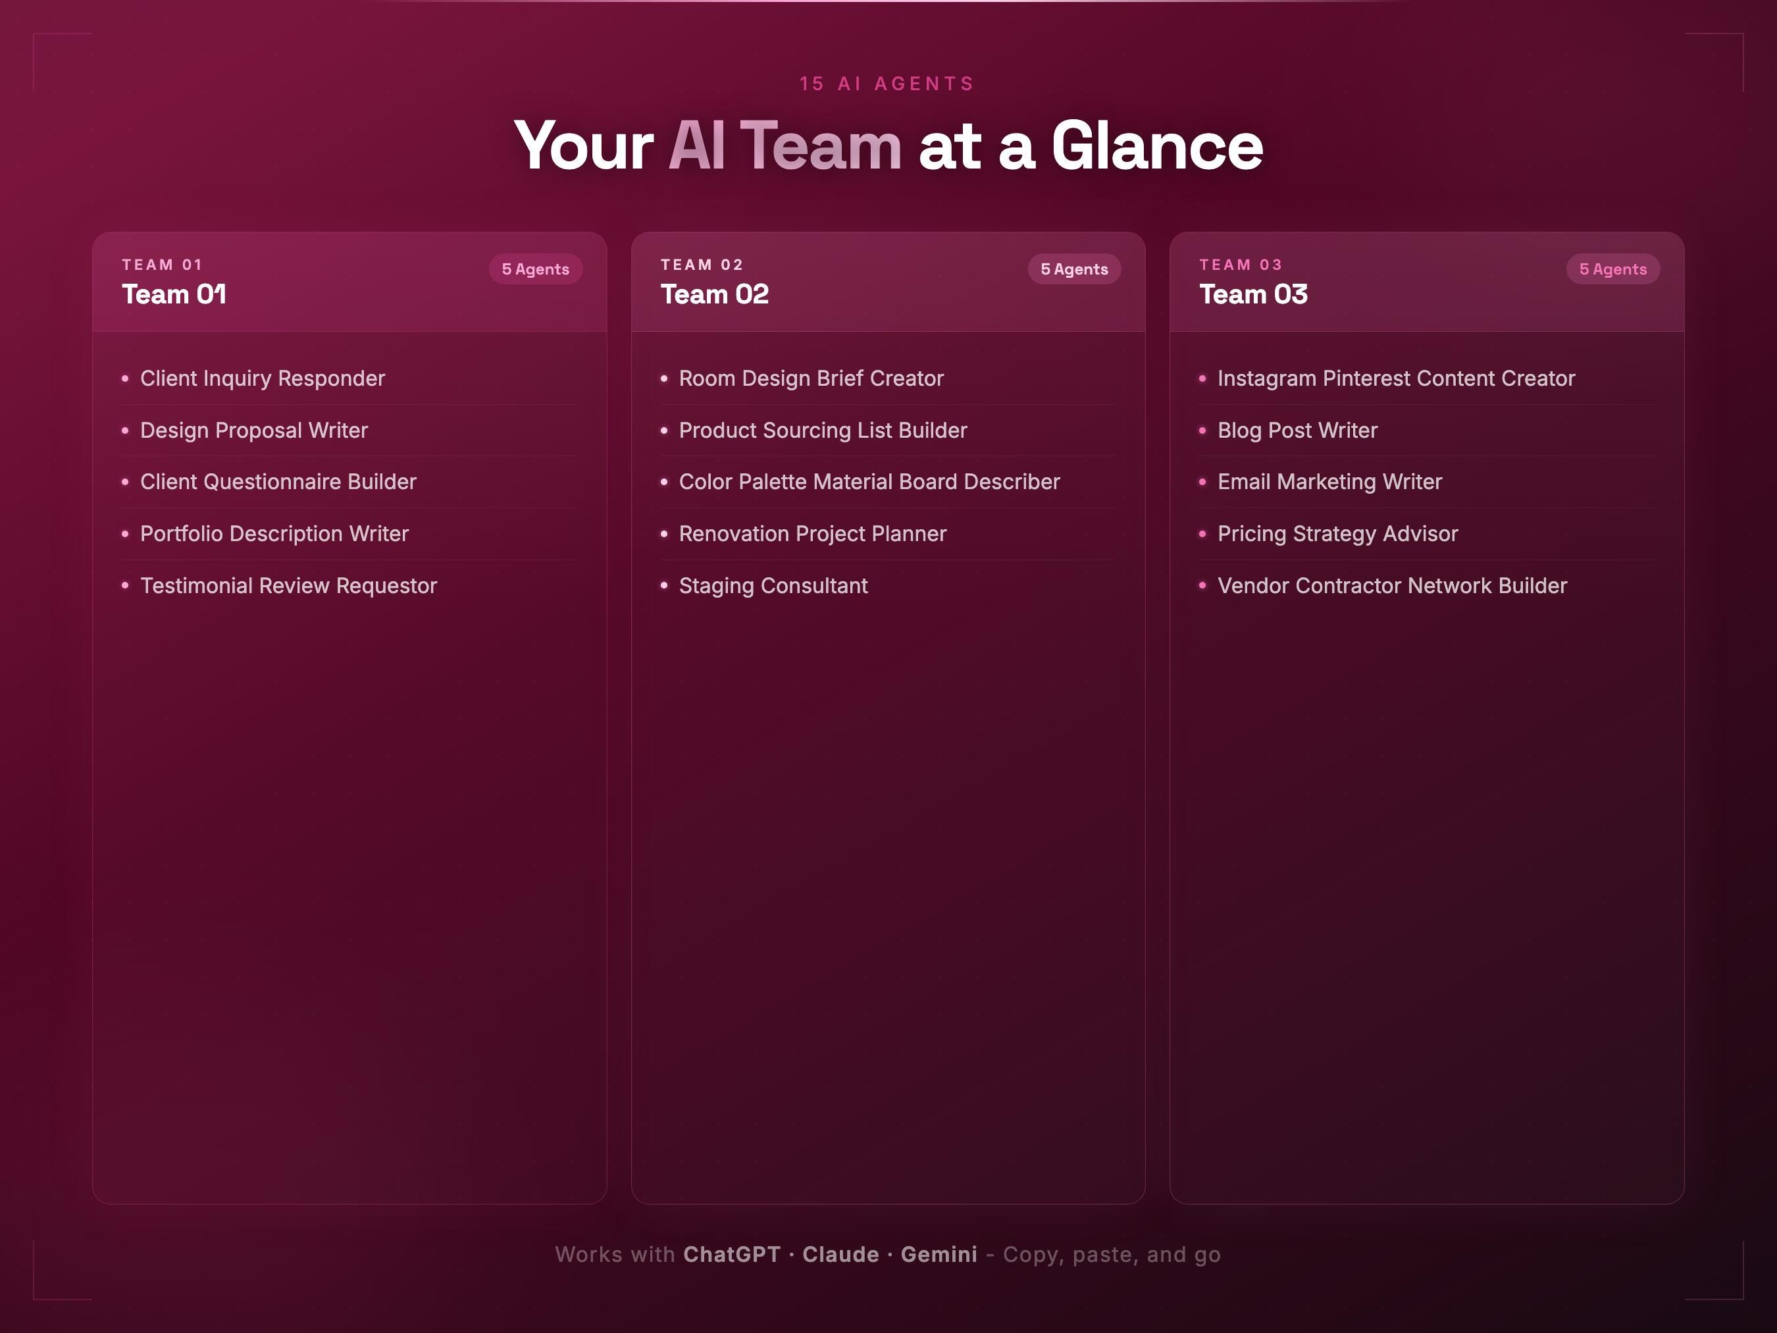Click 'Copy, paste, and go' footer text
Image resolution: width=1777 pixels, height=1333 pixels.
click(1112, 1255)
